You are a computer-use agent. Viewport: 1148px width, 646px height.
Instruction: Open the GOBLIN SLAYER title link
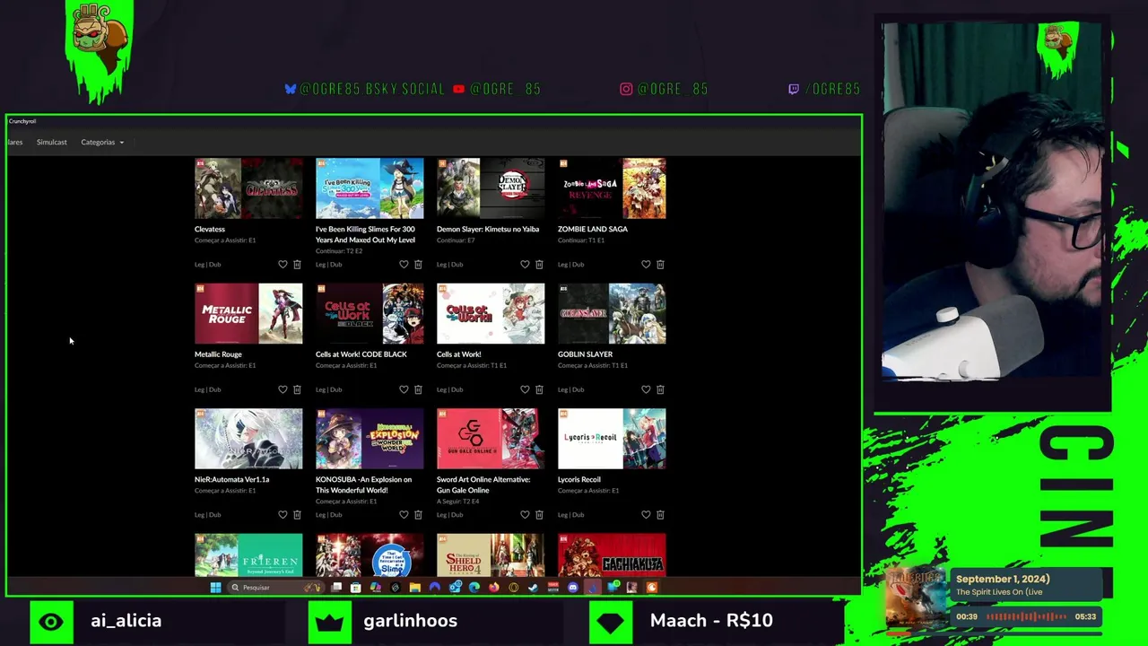586,354
